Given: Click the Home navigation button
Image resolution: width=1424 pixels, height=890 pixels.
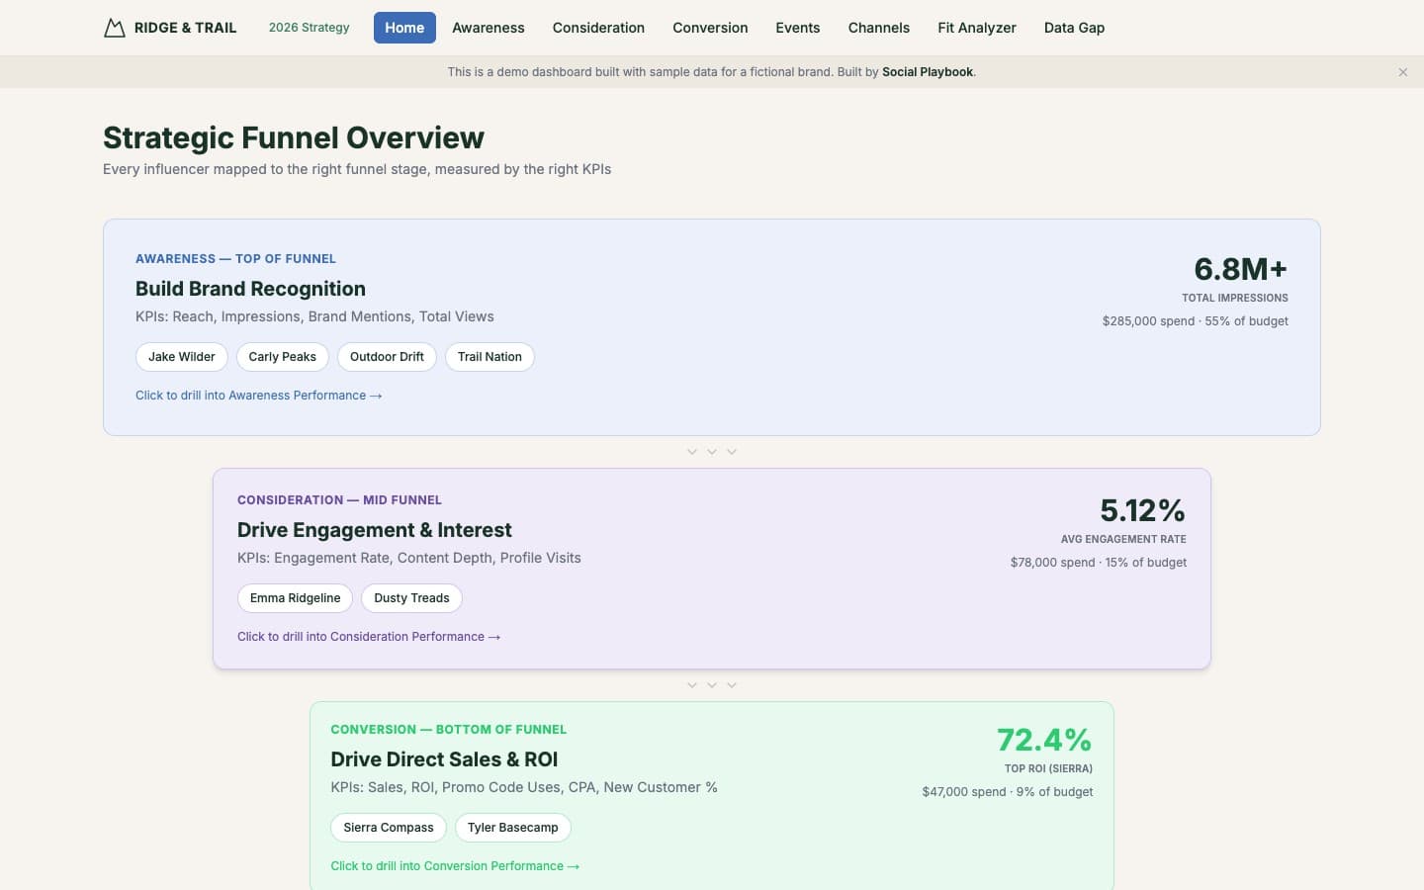Looking at the screenshot, I should click(x=404, y=28).
